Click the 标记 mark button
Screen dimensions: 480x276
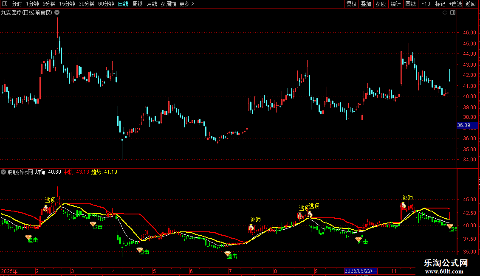point(440,4)
